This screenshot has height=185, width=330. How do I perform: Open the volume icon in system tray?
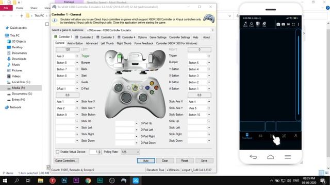pos(289,180)
